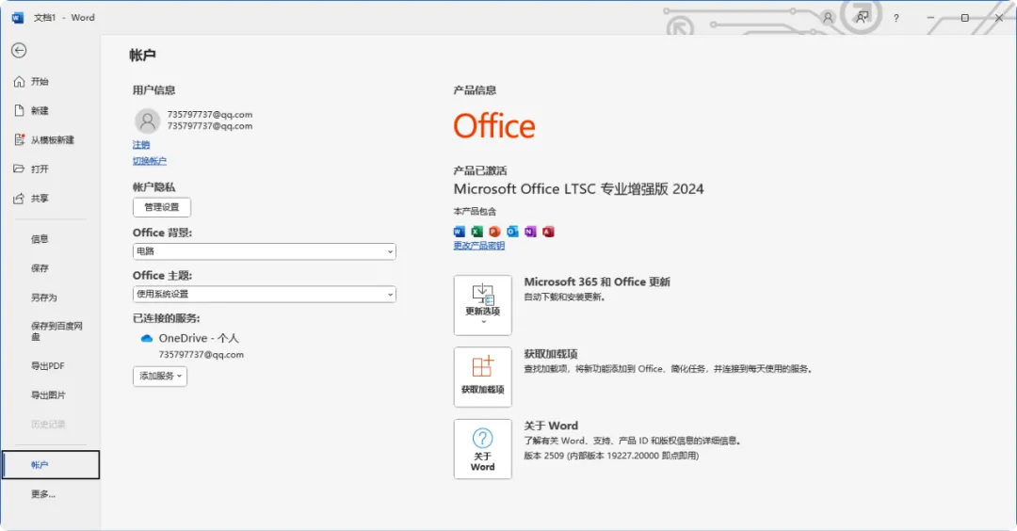Click the blank page icon beside 新建
The height and width of the screenshot is (531, 1017).
click(20, 111)
